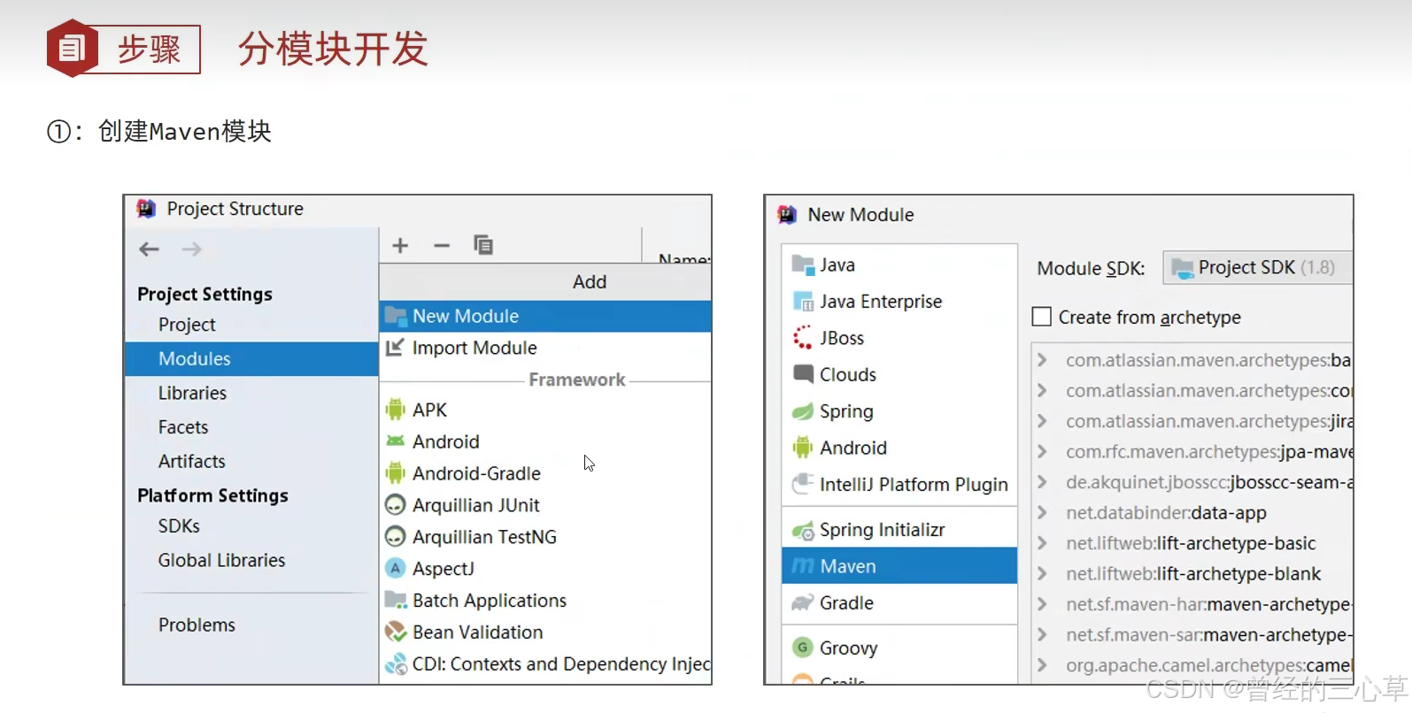Screen dimensions: 1412x713
Task: Open the Problems section
Action: [197, 625]
